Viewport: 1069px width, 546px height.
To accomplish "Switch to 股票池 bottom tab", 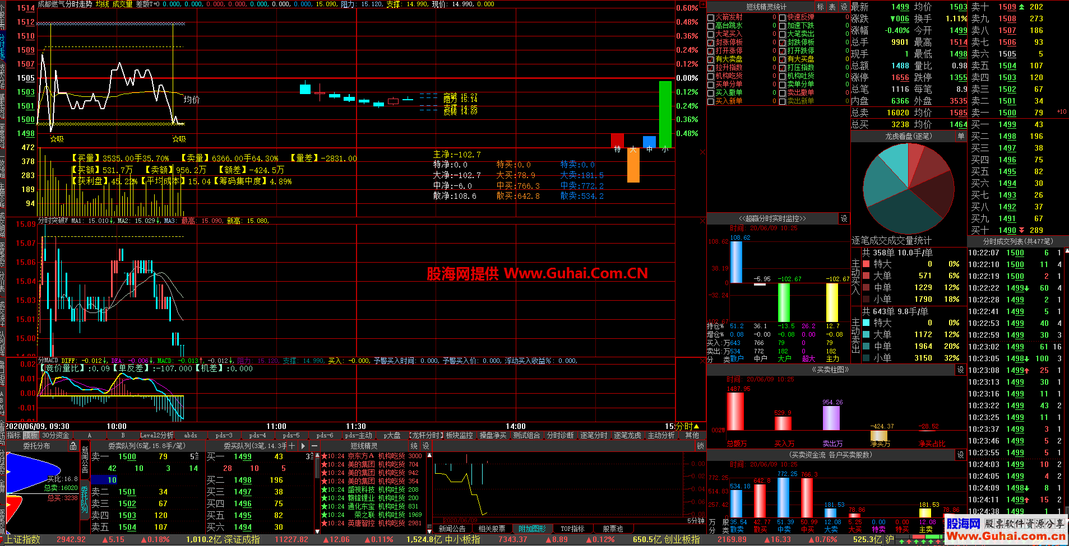I will point(613,529).
